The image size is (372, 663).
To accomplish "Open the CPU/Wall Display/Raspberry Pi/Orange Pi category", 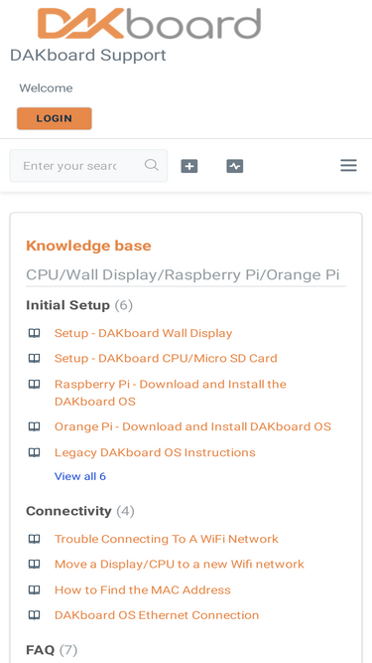I will [x=183, y=275].
